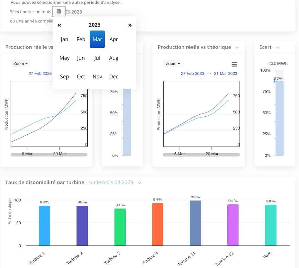
Task: Expand the Ecart panel chevron
Action: coord(278,47)
